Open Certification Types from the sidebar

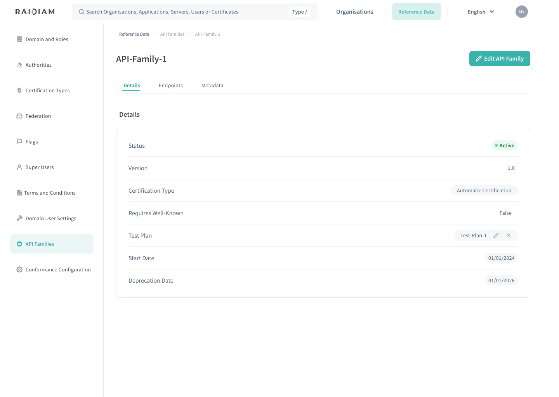point(47,90)
